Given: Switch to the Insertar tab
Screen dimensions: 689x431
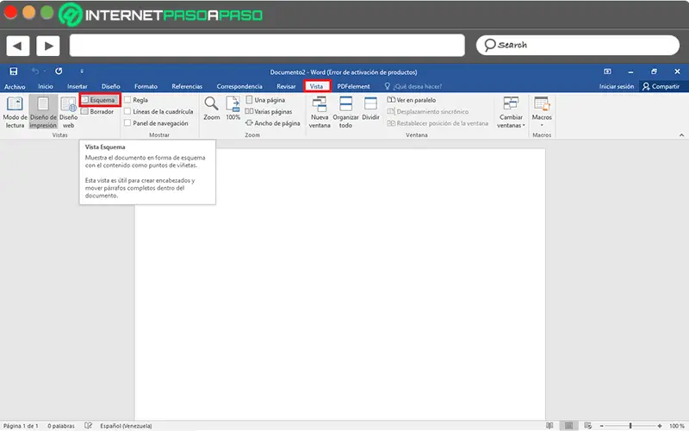Looking at the screenshot, I should click(78, 87).
